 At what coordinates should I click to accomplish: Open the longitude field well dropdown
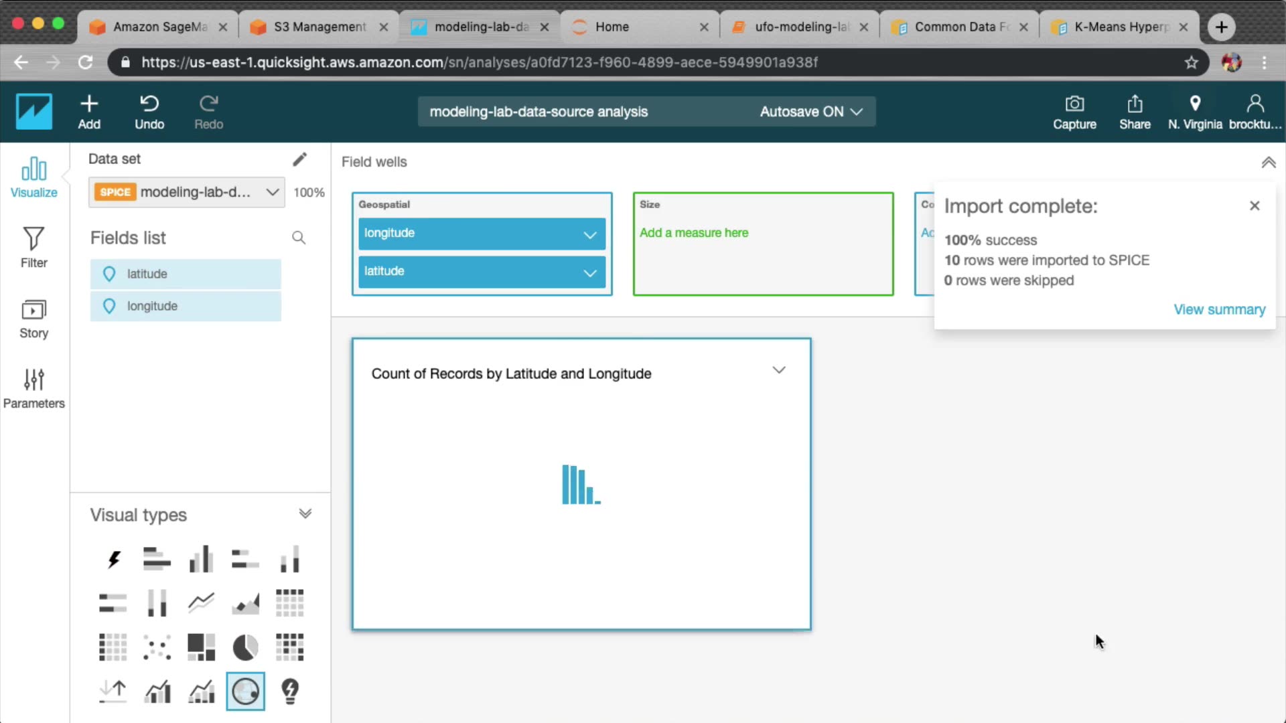[589, 234]
